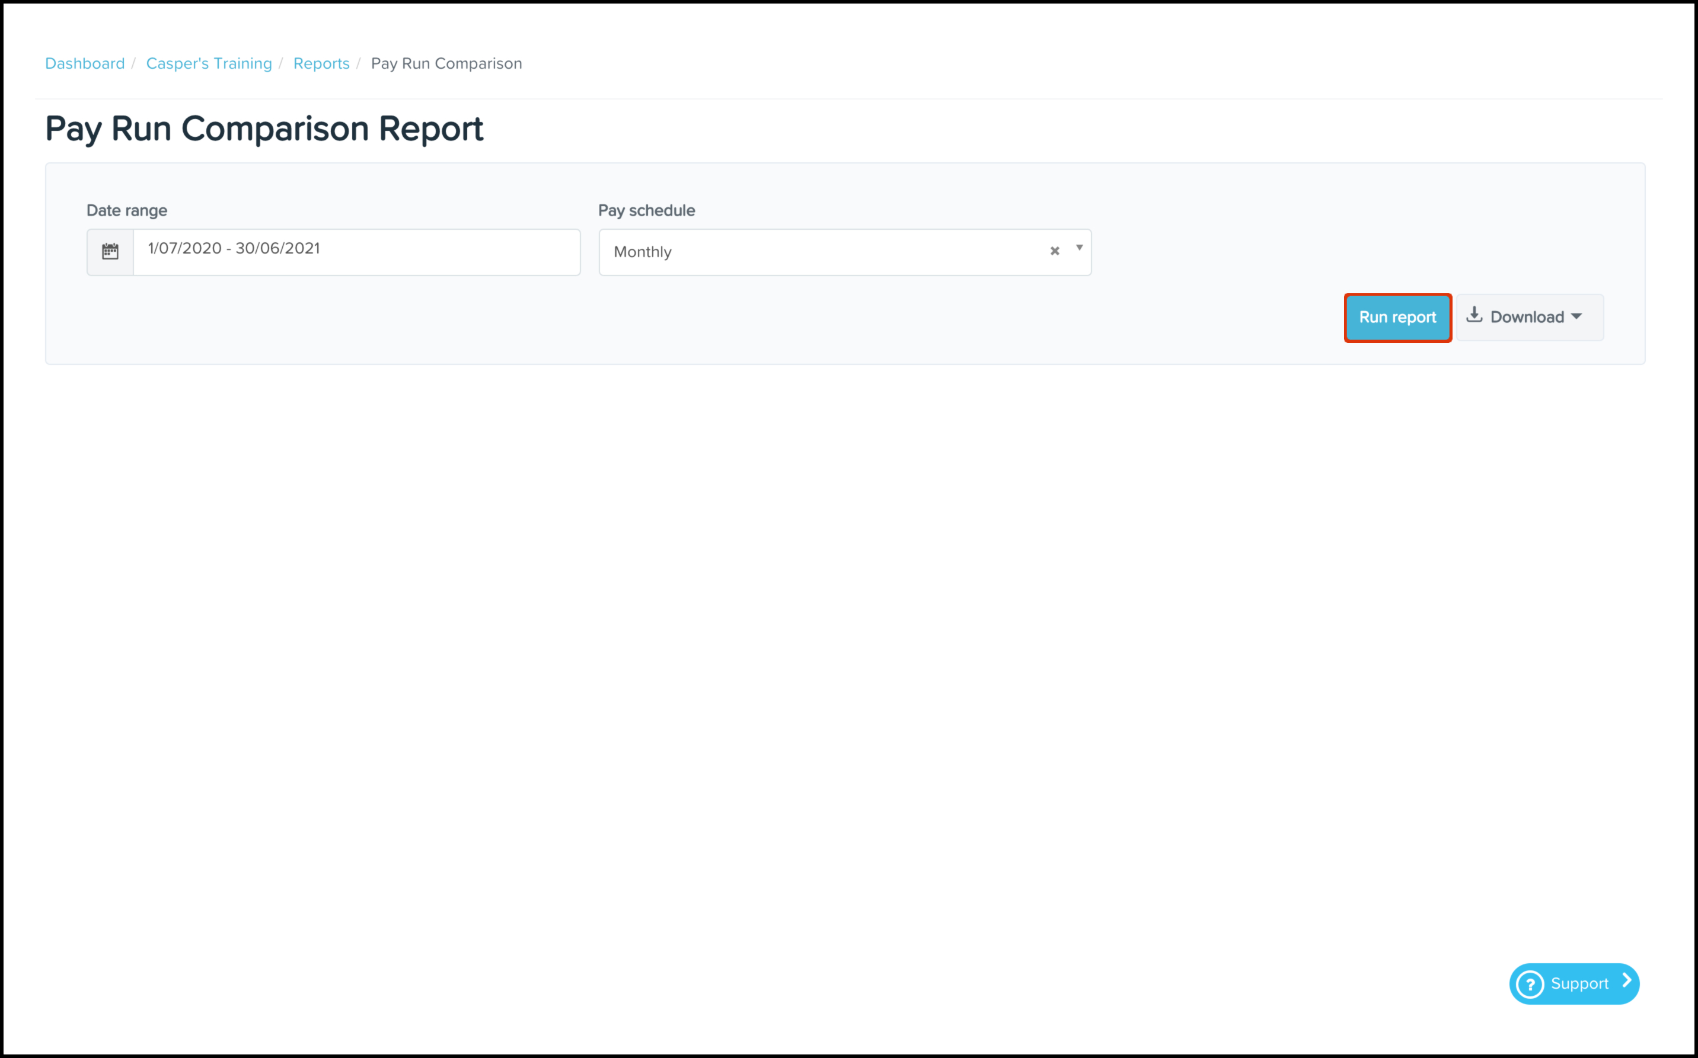The image size is (1698, 1058).
Task: Click Pay Run Comparison breadcrumb item
Action: click(x=446, y=63)
